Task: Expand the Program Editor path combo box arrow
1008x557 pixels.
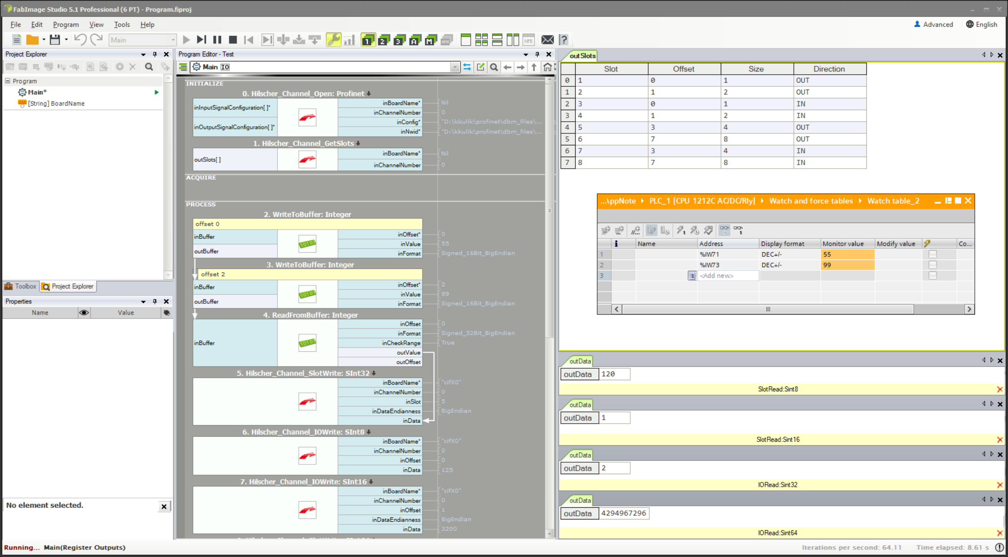Action: 455,67
